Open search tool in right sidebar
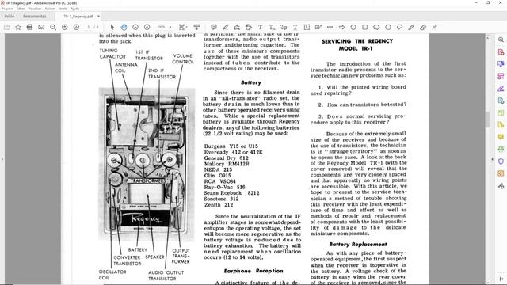The width and height of the screenshot is (507, 285). 501,40
